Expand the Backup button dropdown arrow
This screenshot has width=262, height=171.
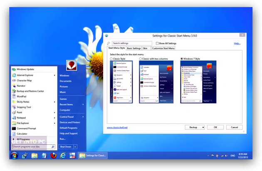(203, 127)
